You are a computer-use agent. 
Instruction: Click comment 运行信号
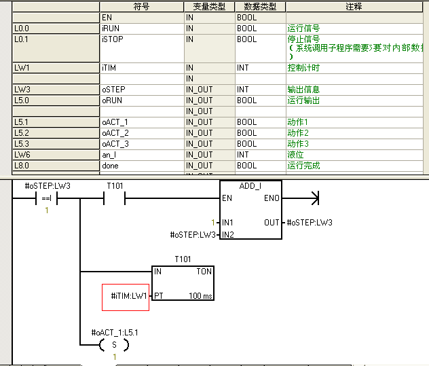pos(303,29)
